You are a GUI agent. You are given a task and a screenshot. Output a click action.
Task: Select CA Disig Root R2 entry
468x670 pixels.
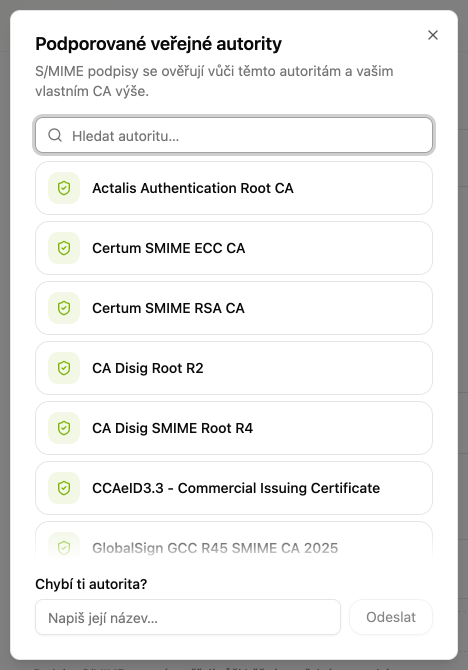click(234, 368)
